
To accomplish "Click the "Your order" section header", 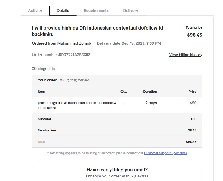I will tap(47, 80).
